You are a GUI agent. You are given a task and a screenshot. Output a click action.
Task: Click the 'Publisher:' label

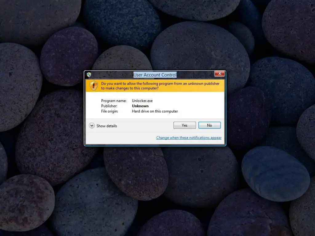(x=109, y=106)
